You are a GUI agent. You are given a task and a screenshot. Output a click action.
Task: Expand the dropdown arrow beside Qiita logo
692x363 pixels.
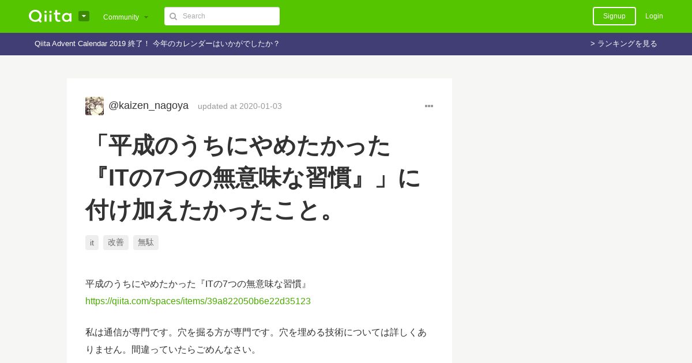click(84, 16)
